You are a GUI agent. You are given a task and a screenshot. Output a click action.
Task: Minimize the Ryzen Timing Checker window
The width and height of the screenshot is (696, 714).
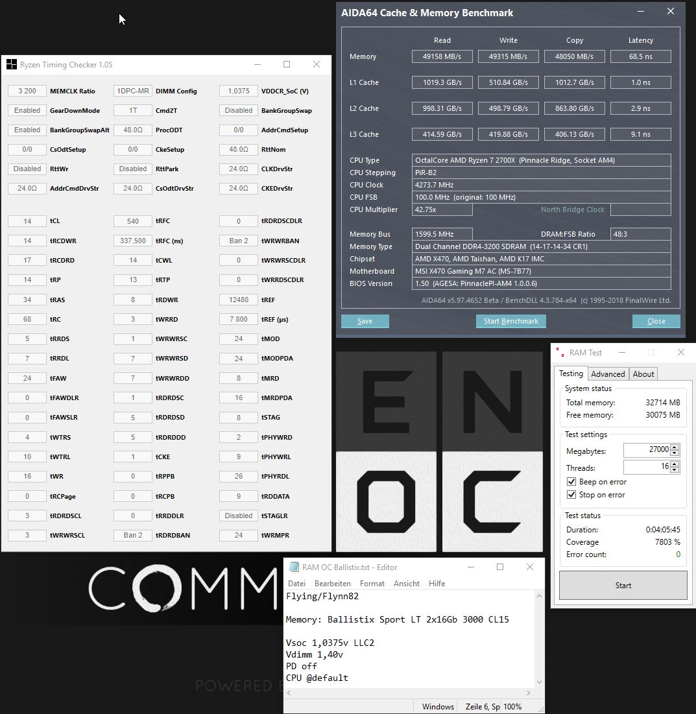coord(258,65)
